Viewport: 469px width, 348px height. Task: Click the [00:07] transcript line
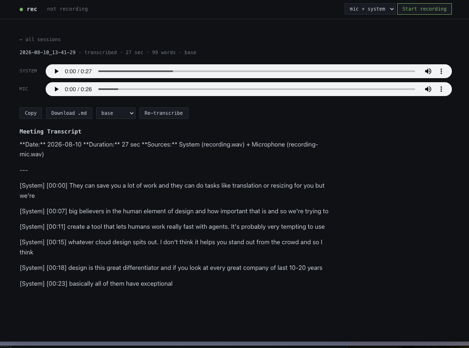[x=174, y=211]
